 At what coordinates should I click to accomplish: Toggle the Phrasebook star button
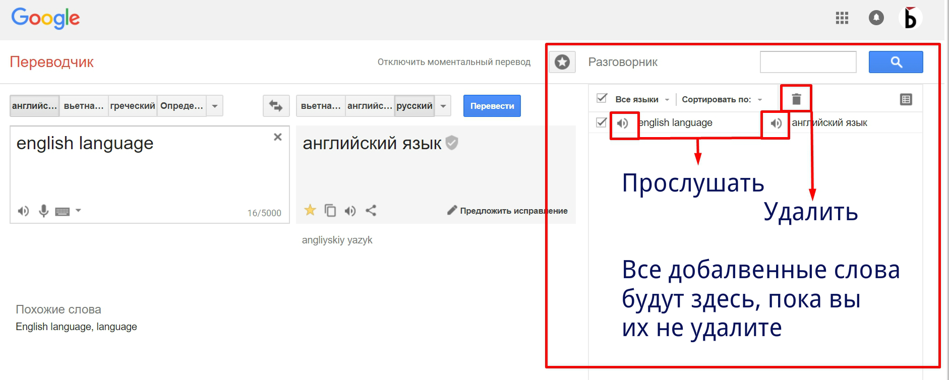point(562,62)
